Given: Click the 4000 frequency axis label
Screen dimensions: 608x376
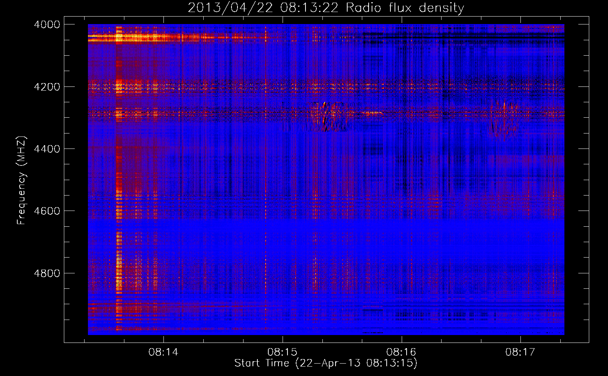Looking at the screenshot, I should tap(47, 24).
